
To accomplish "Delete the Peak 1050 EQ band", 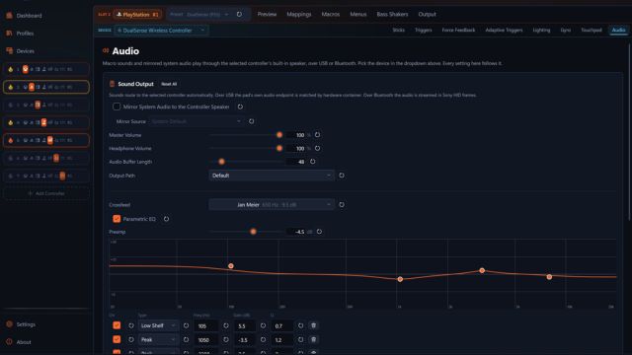I will click(314, 339).
